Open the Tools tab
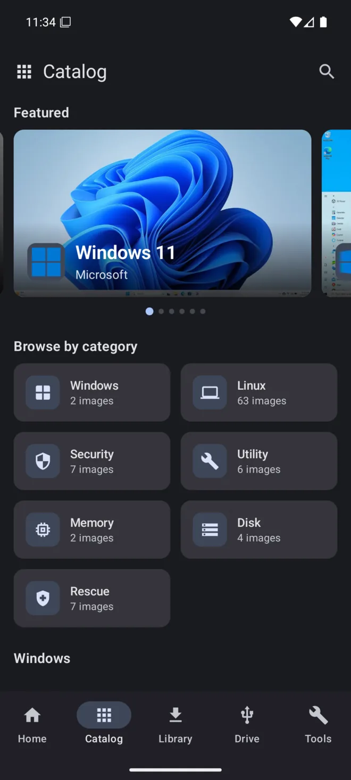The image size is (351, 780). click(x=318, y=725)
